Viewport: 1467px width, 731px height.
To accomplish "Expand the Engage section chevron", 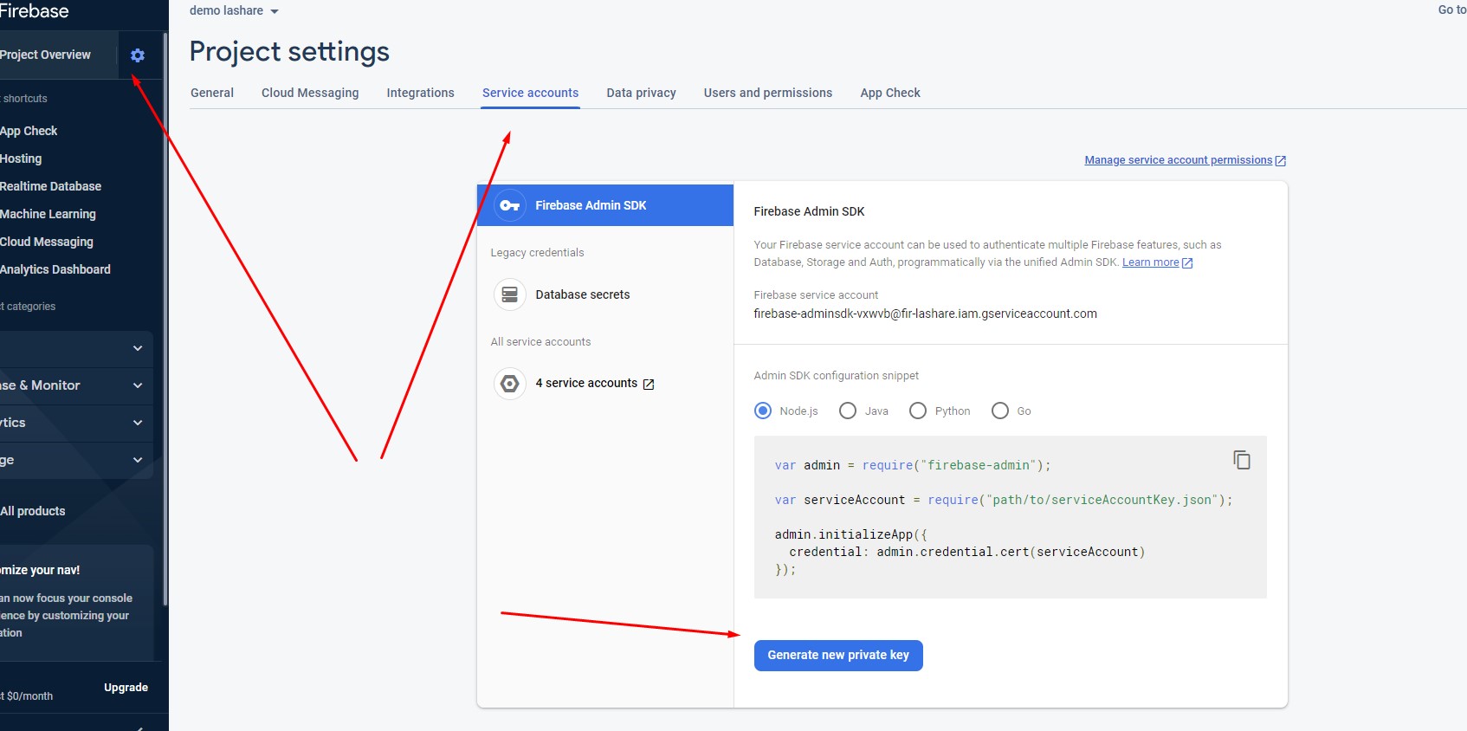I will point(138,460).
